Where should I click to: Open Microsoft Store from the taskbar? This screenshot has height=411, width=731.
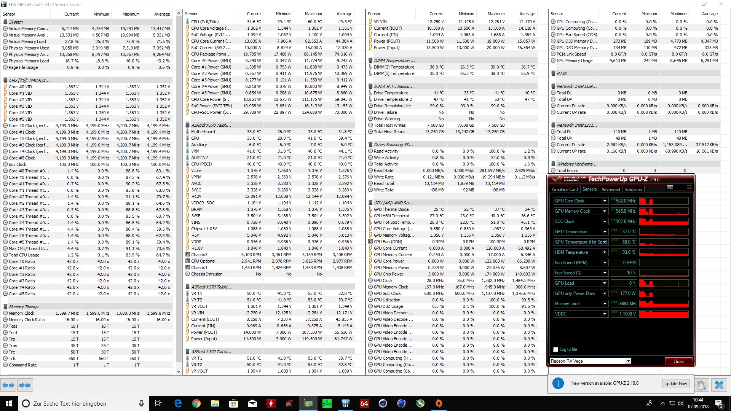pos(234,403)
